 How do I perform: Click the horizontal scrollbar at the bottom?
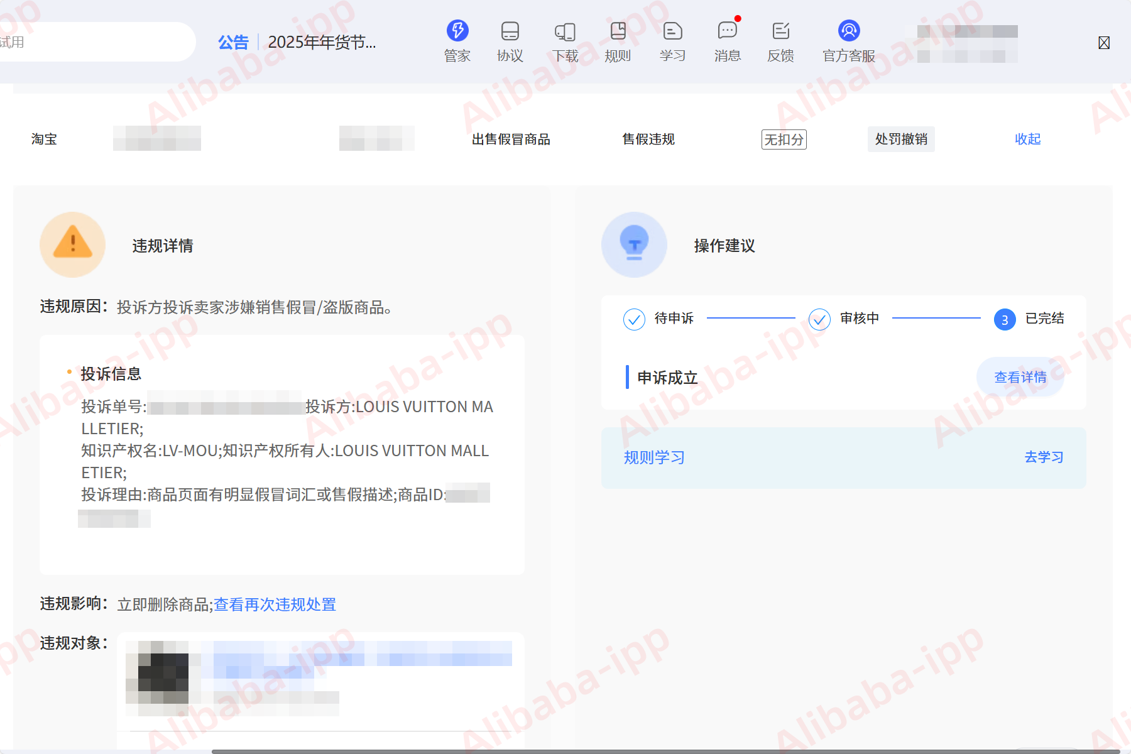(x=665, y=751)
